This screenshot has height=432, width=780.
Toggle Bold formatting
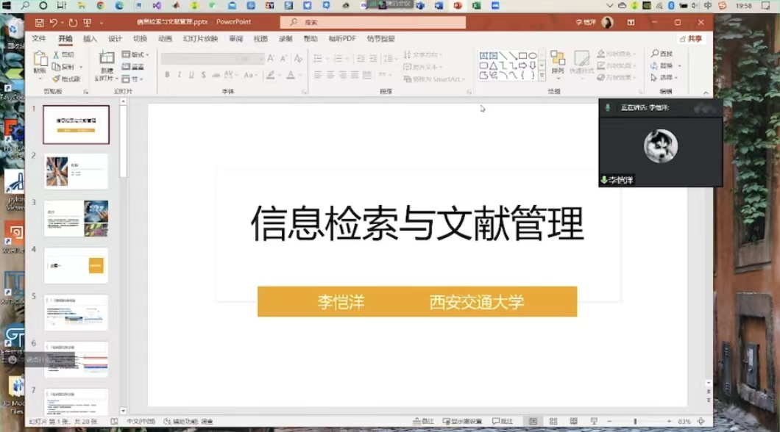click(x=167, y=75)
